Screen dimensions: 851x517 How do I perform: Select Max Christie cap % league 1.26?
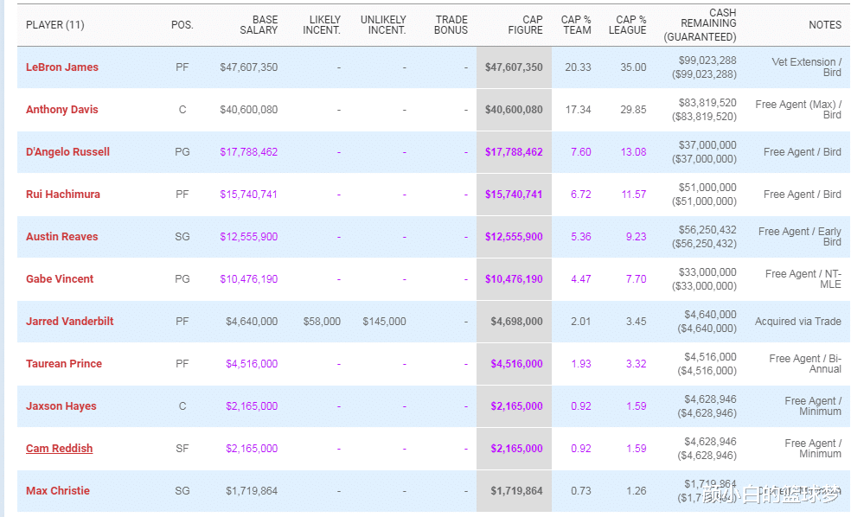pyautogui.click(x=636, y=490)
